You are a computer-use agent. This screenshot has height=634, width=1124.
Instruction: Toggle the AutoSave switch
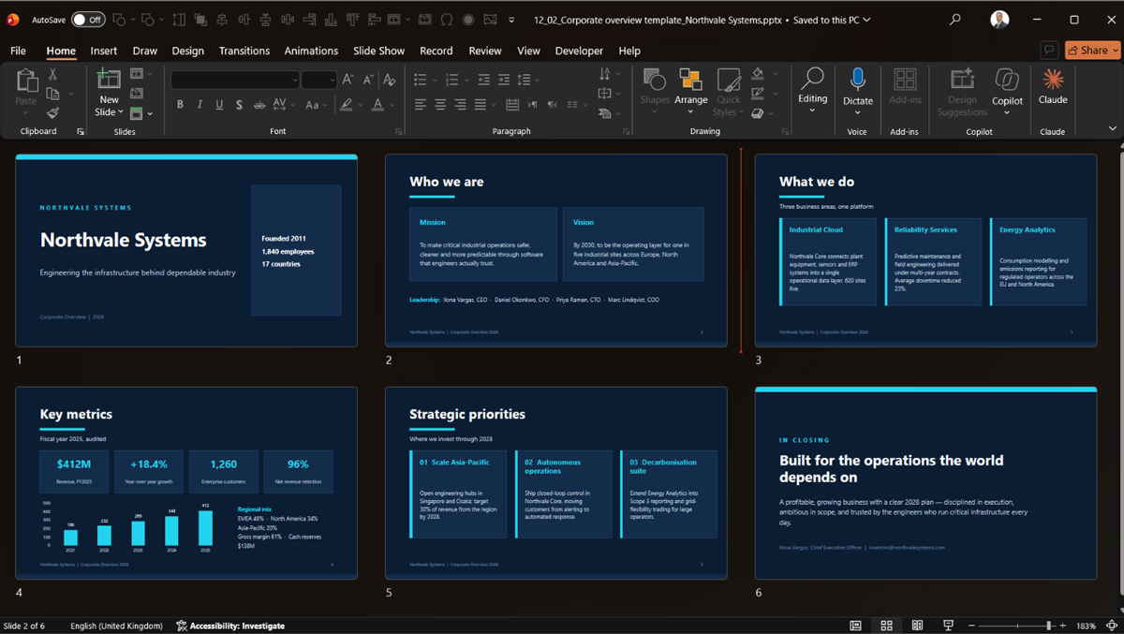[88, 20]
